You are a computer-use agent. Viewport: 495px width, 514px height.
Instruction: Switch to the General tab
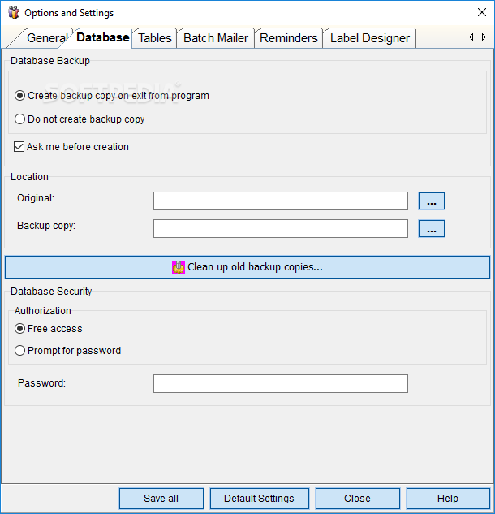[46, 38]
